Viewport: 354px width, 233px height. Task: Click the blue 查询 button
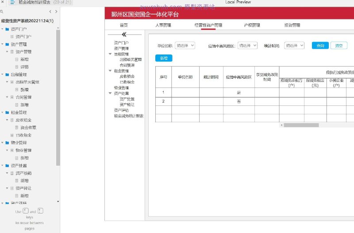point(320,46)
